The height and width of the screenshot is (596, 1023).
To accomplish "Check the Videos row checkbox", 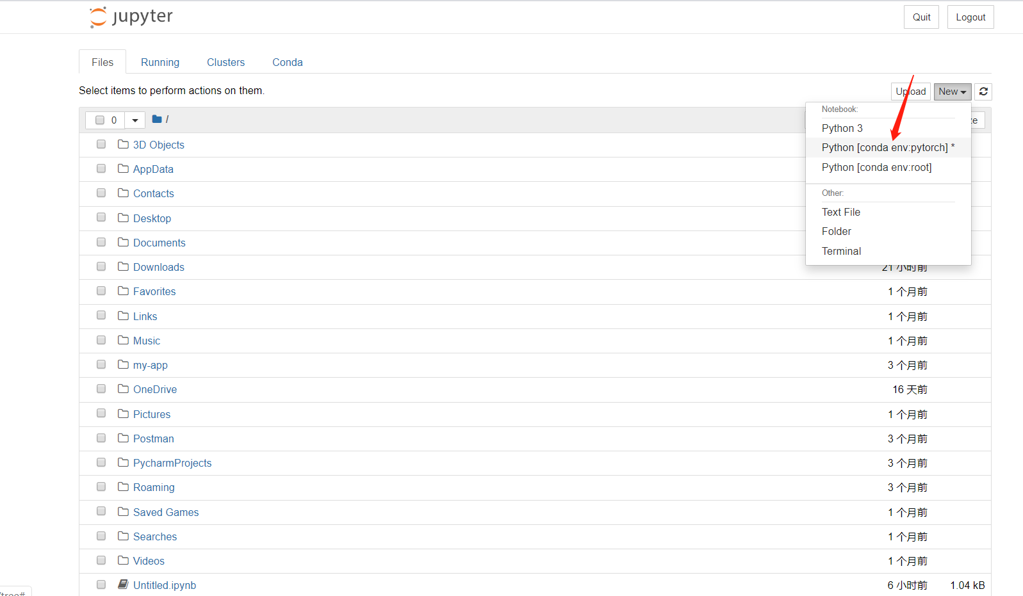I will (x=101, y=560).
